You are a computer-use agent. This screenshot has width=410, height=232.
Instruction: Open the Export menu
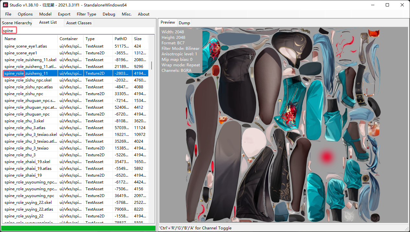[x=64, y=14]
